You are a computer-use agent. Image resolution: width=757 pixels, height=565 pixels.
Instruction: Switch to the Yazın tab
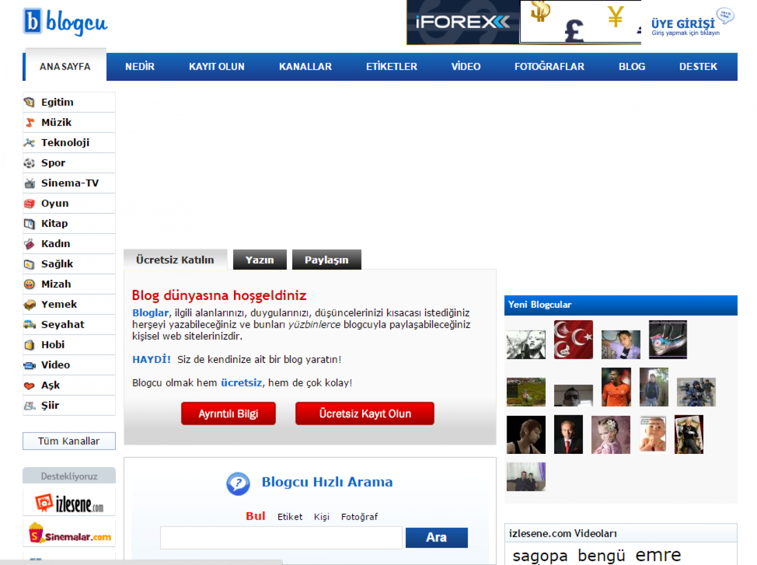tap(259, 260)
